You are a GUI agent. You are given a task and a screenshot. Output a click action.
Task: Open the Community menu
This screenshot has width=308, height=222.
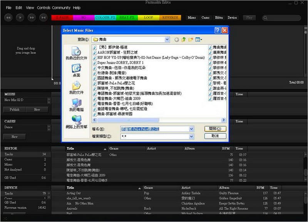point(61,8)
